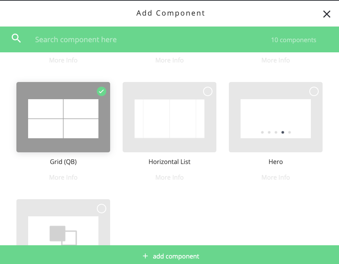Close the Add Component dialog

[x=327, y=14]
